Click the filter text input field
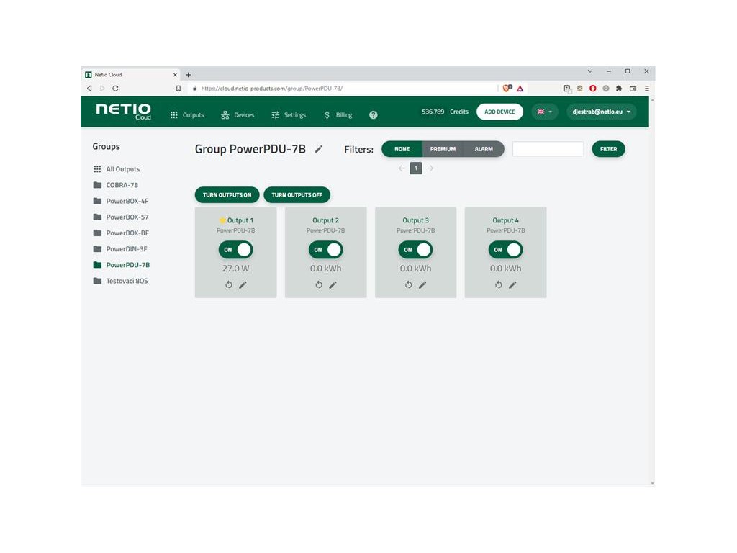737x553 pixels. (548, 149)
